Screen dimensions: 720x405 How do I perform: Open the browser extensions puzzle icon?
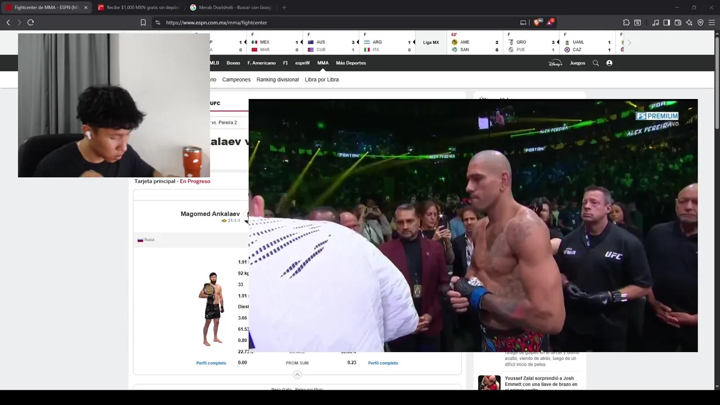(x=626, y=22)
